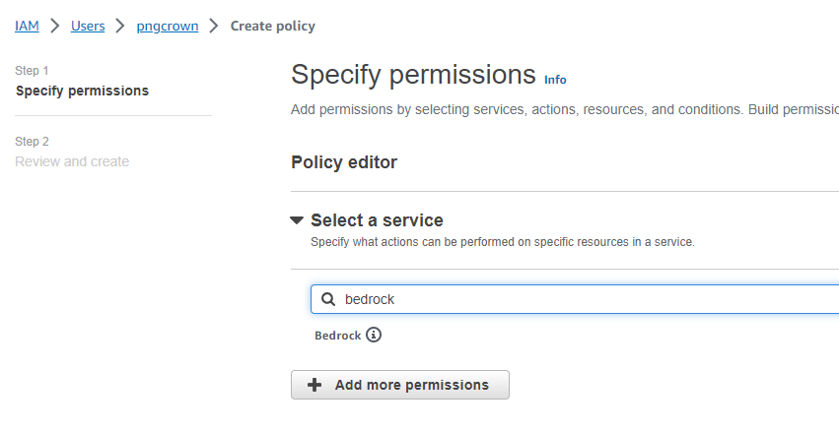Open the pngcrown user breadcrumb link
The width and height of the screenshot is (839, 432).
[167, 27]
